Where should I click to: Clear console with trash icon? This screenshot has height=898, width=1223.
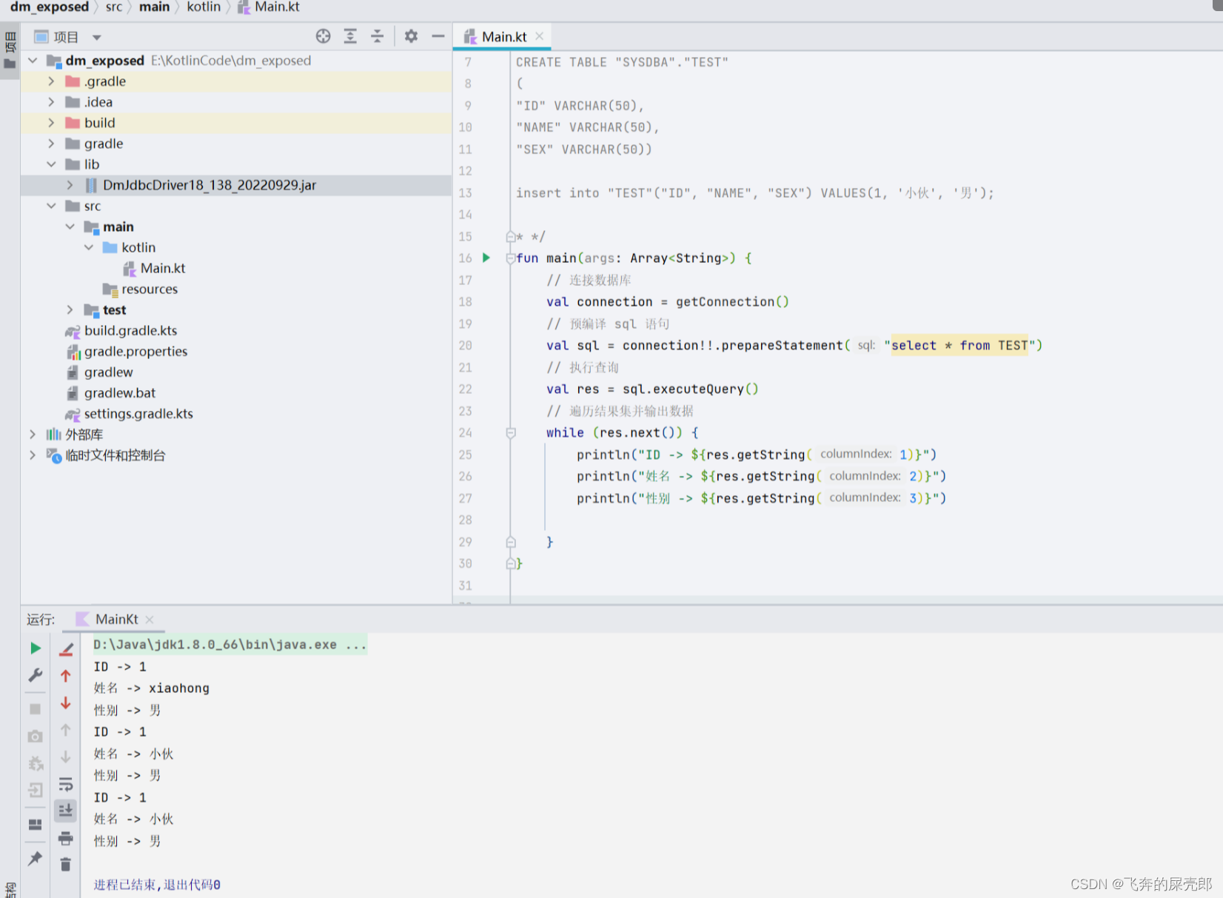tap(66, 864)
